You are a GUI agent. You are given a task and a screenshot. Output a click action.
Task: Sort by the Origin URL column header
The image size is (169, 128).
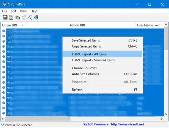[34, 25]
